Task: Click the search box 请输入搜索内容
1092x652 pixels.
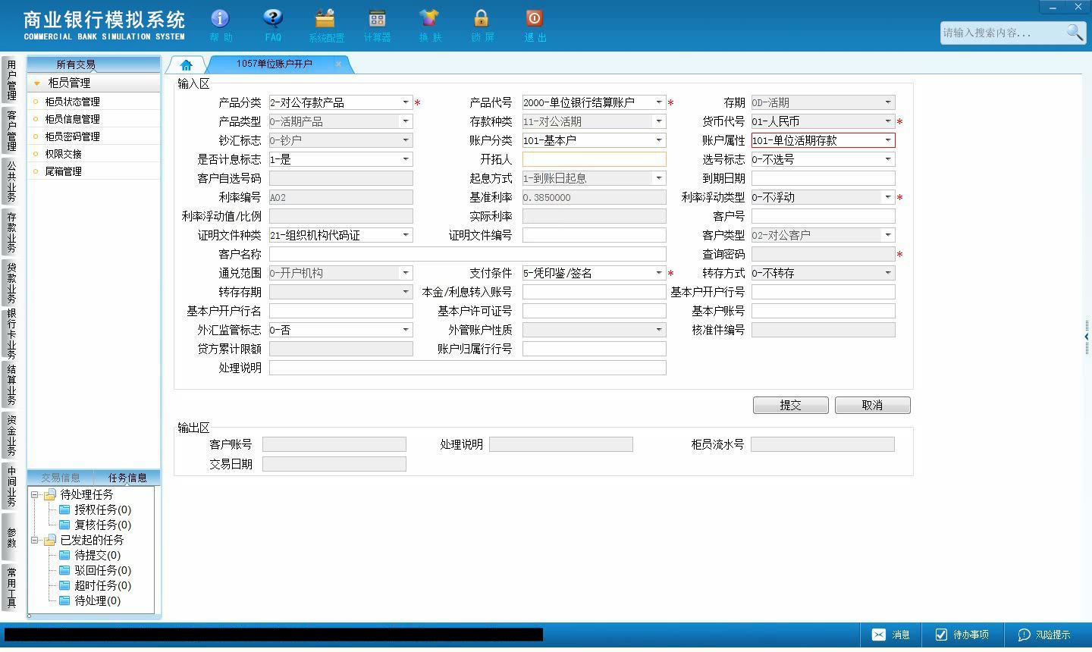Action: [x=1003, y=33]
